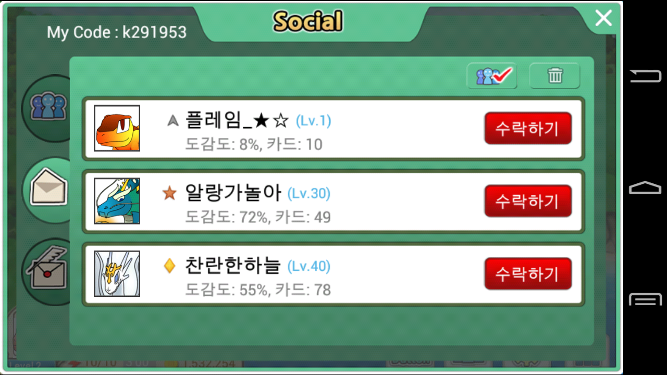Tap the Android back navigation button
Screen dimensions: 667x375
[x=645, y=77]
